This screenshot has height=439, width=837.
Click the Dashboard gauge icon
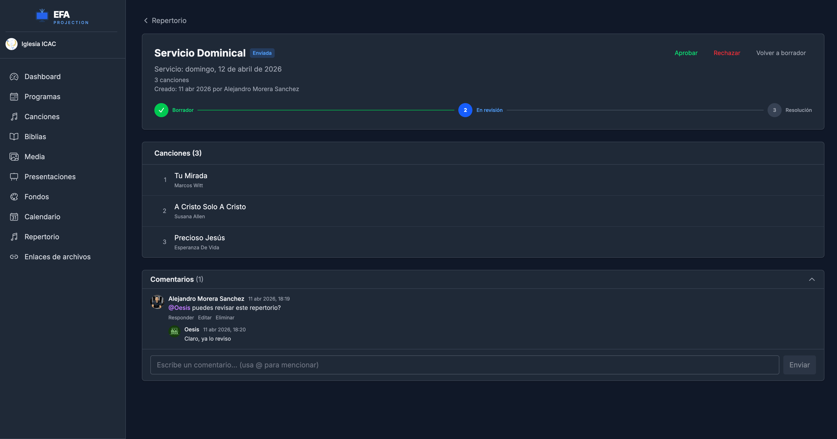(x=14, y=77)
